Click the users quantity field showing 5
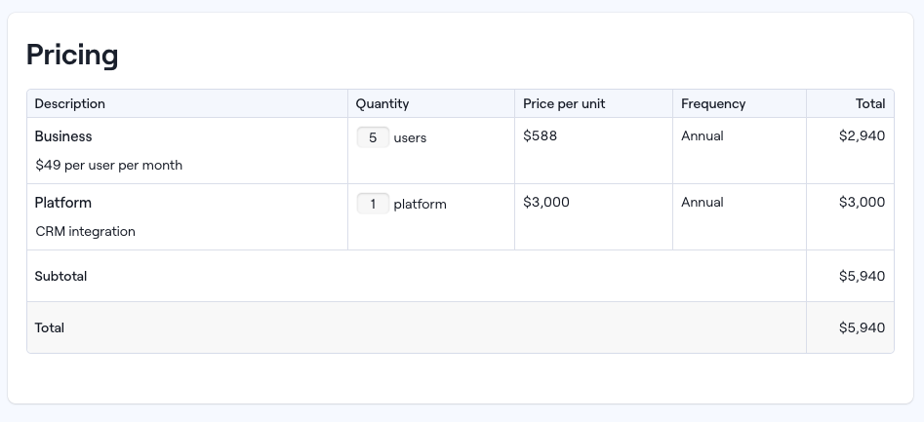Screen dimensions: 924x422 click(x=373, y=137)
